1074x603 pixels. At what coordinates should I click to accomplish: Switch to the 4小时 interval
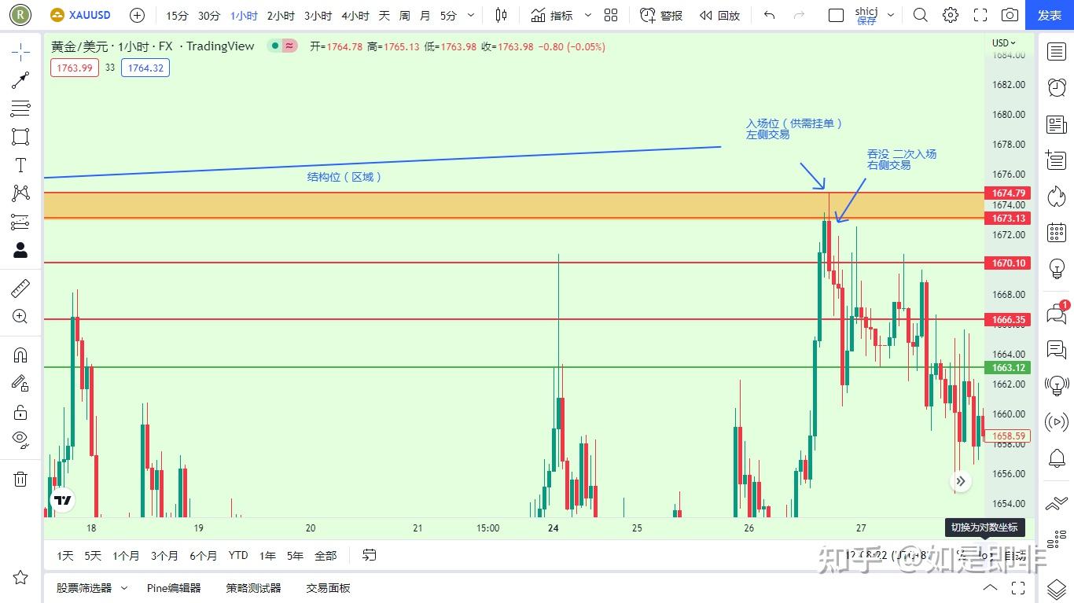[355, 16]
